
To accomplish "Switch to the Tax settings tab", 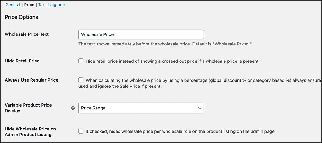I will (41, 5).
